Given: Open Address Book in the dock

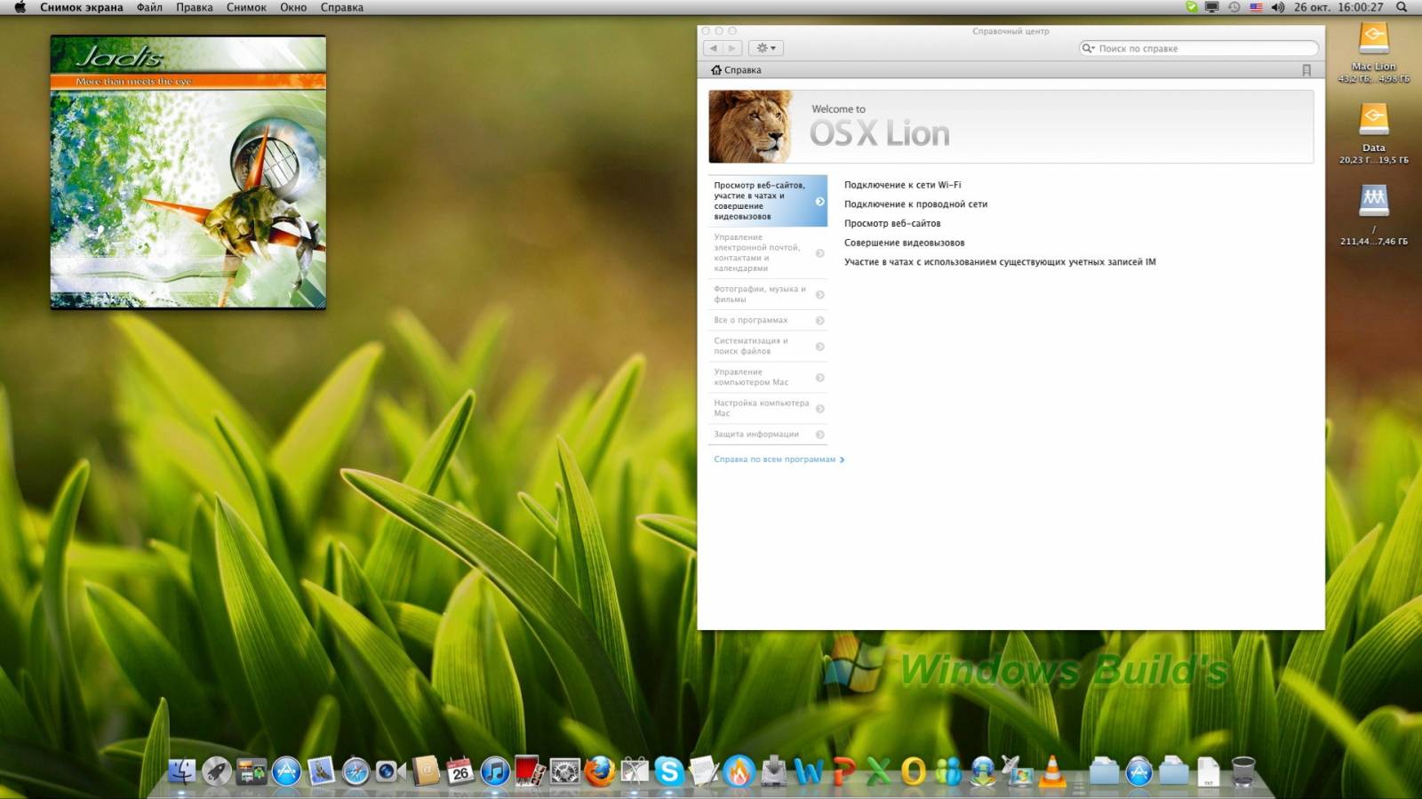Looking at the screenshot, I should [x=426, y=771].
